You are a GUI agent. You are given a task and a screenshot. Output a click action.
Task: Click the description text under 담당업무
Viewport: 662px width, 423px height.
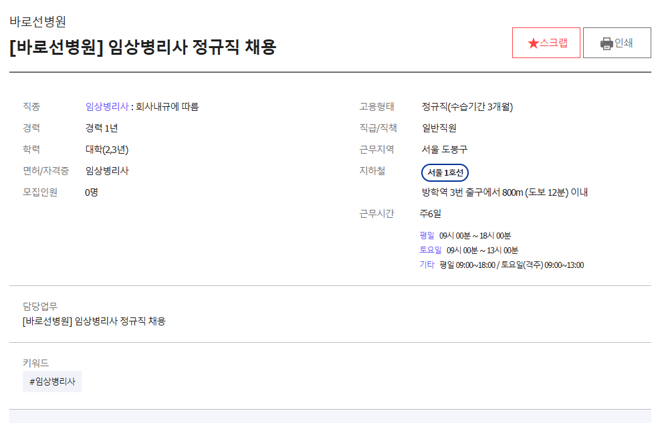(94, 321)
